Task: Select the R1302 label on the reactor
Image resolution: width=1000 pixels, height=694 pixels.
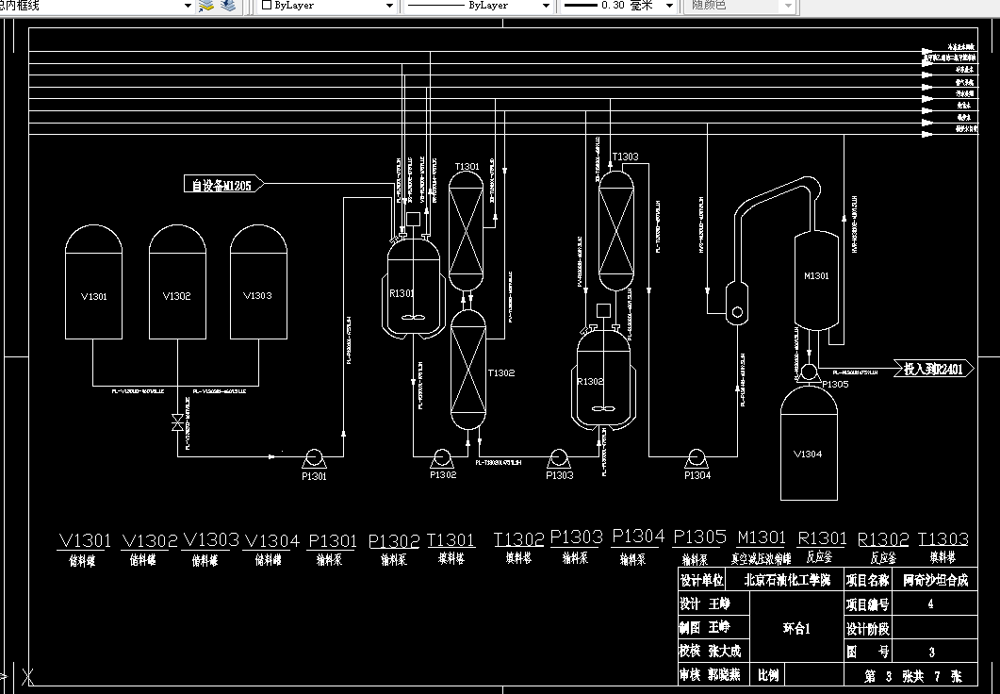Action: coord(590,382)
